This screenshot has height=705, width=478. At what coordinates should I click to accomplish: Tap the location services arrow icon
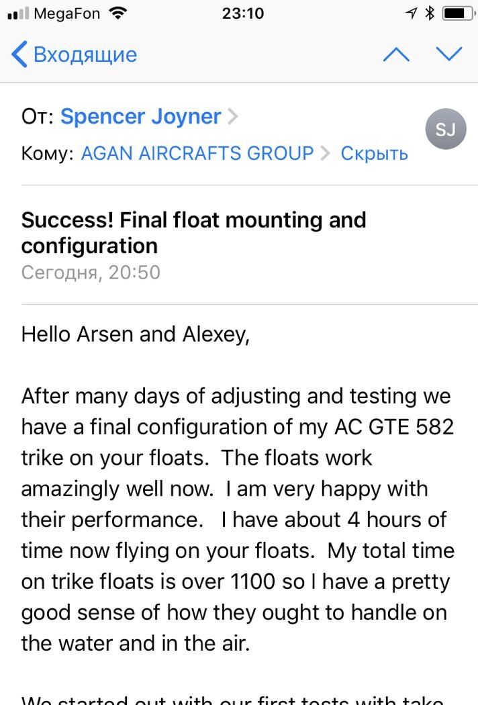tap(411, 13)
